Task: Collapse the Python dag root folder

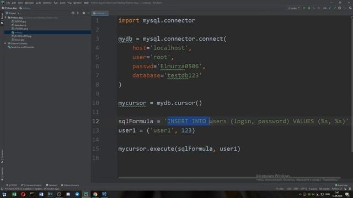Action: tap(6, 18)
